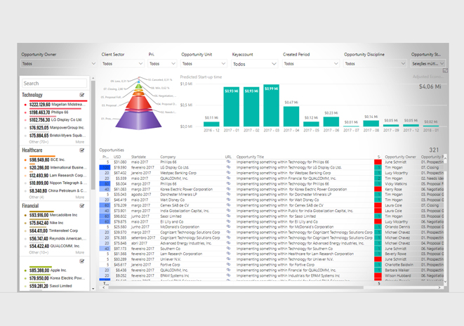
Task: Select the 2017 - 04 bar showing $0,47 Mi
Action: coord(291,117)
